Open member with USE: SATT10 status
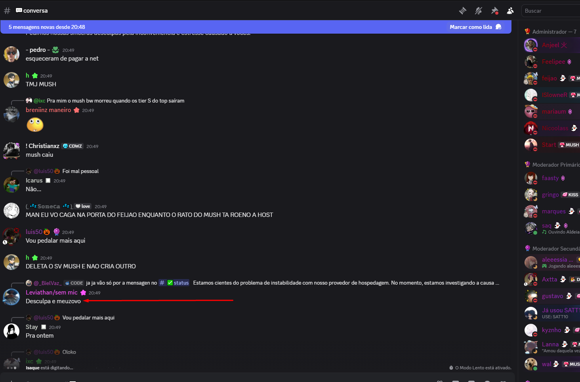580x382 pixels. coord(551,313)
